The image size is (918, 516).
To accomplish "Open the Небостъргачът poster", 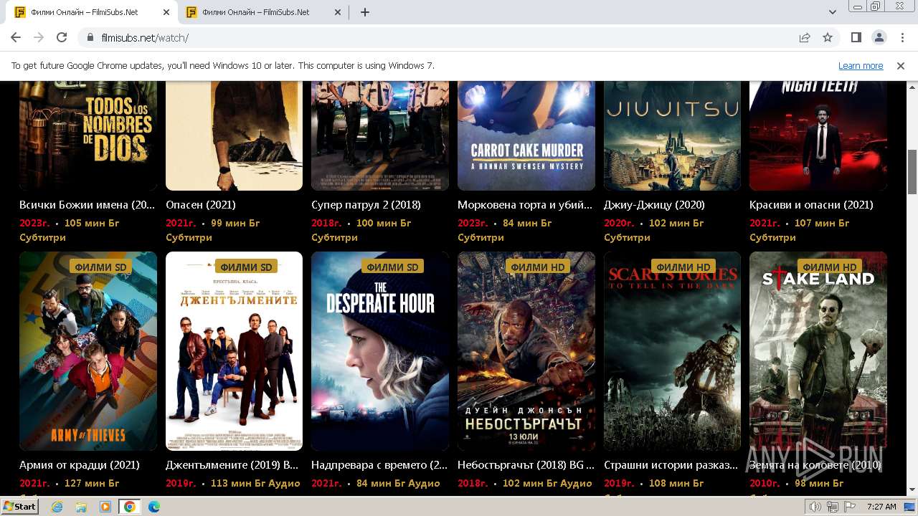I will coord(526,351).
